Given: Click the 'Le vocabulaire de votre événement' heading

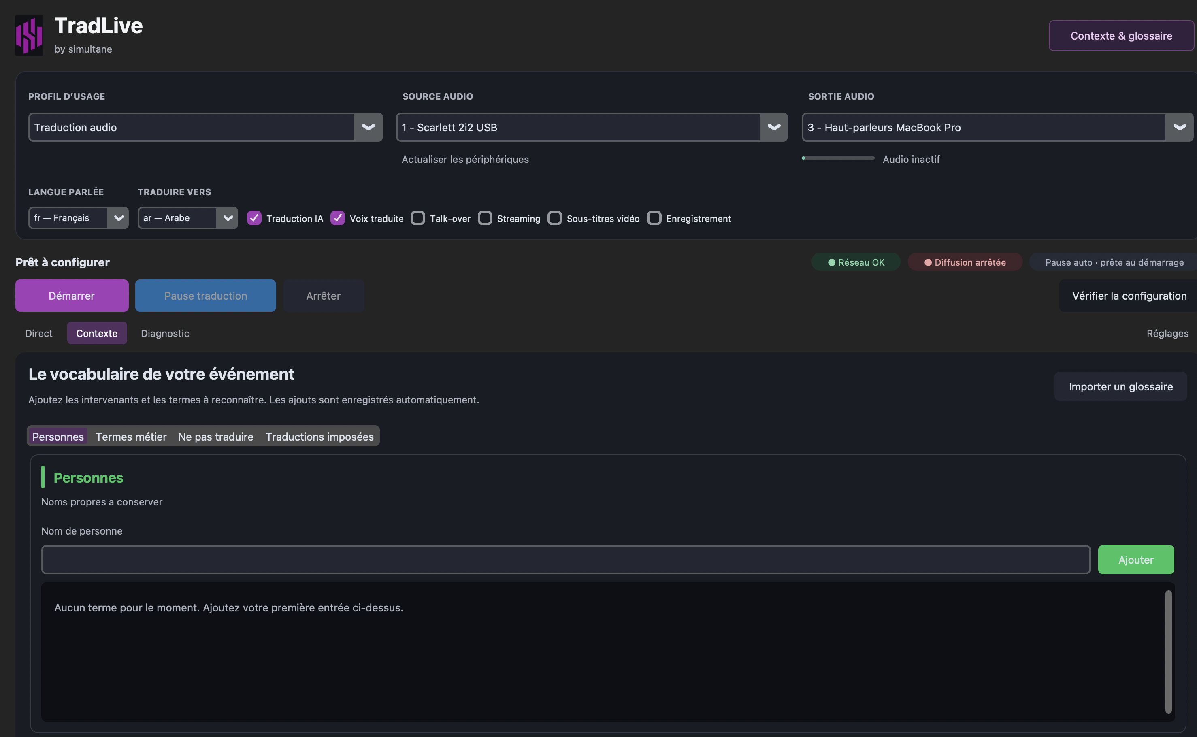Looking at the screenshot, I should [161, 374].
